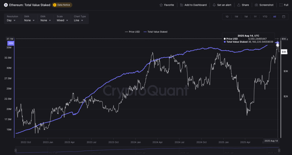
Task: Click the Add to Dashboard icon
Action: pos(181,5)
